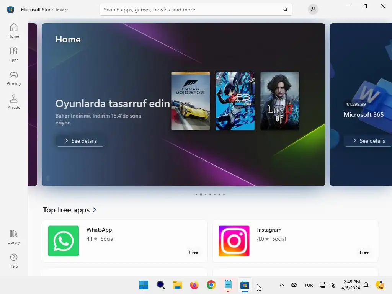The height and width of the screenshot is (294, 392).
Task: Select the sixth carousel page dot
Action: click(219, 194)
